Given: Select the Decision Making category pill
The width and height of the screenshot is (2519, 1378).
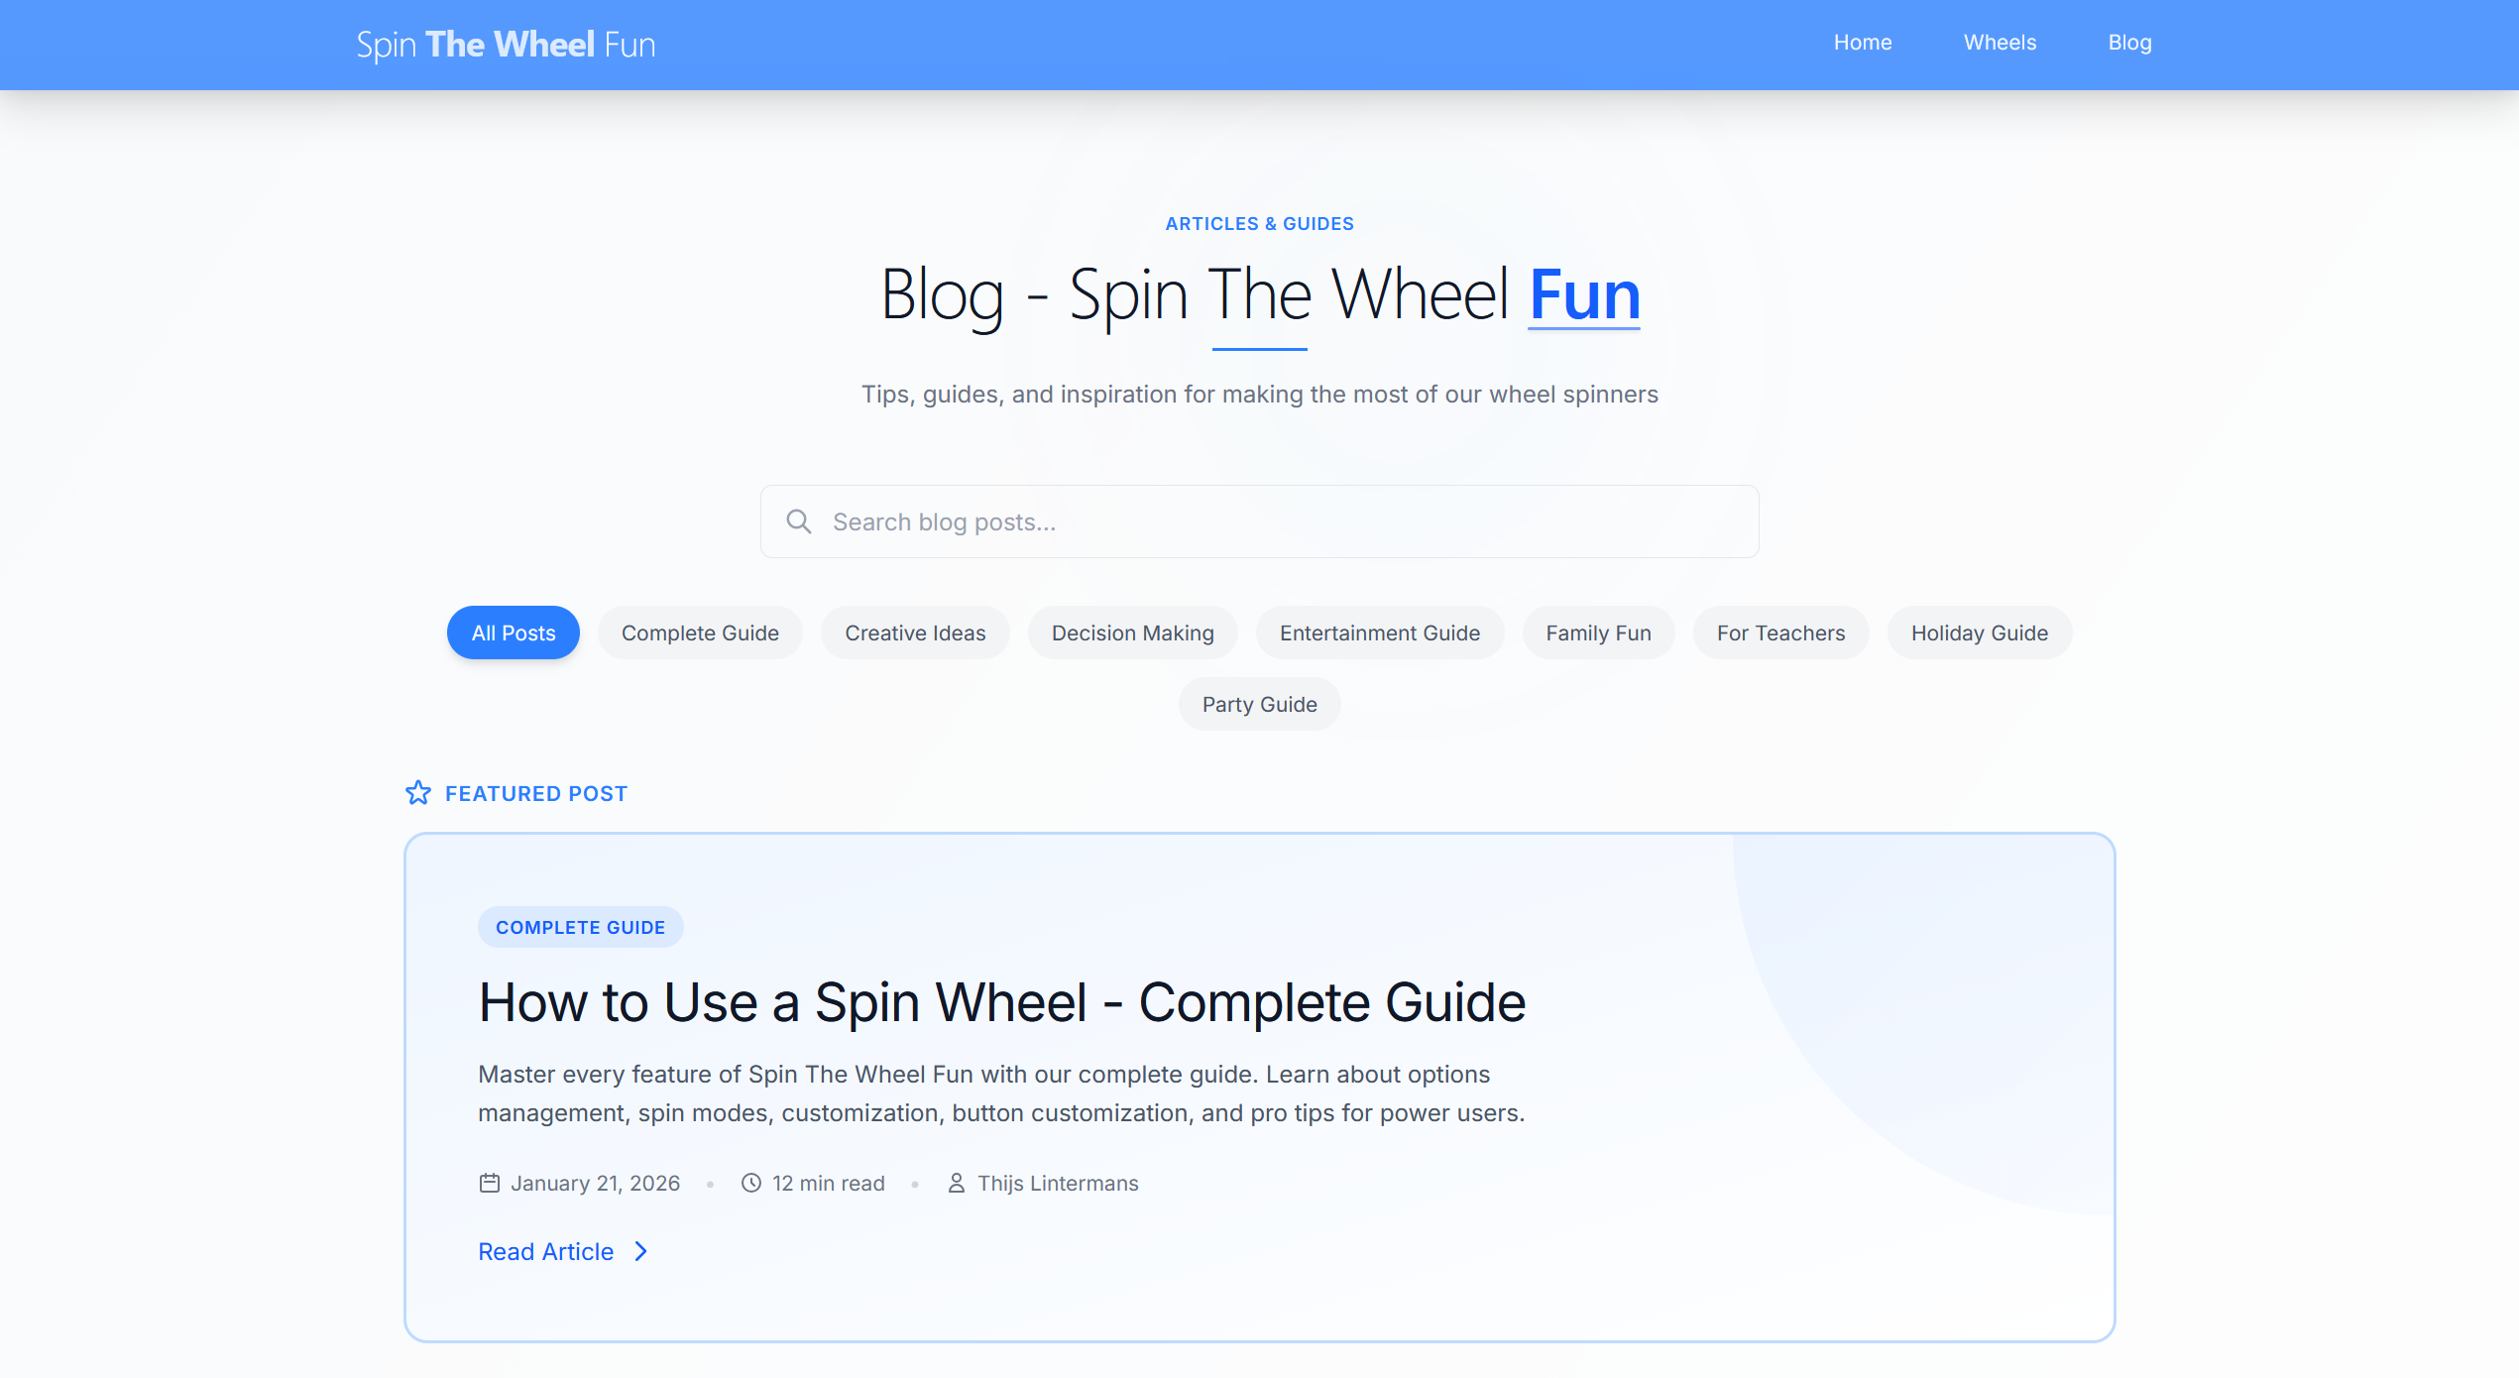Looking at the screenshot, I should [x=1132, y=632].
